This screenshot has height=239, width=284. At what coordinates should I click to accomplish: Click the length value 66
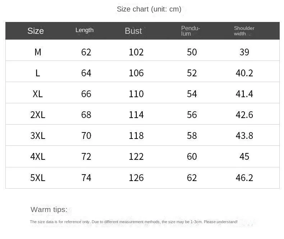[x=86, y=94]
